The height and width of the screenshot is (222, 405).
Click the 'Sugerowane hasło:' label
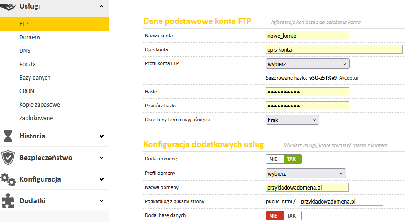pos(287,78)
